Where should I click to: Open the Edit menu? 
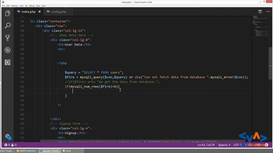point(8,6)
